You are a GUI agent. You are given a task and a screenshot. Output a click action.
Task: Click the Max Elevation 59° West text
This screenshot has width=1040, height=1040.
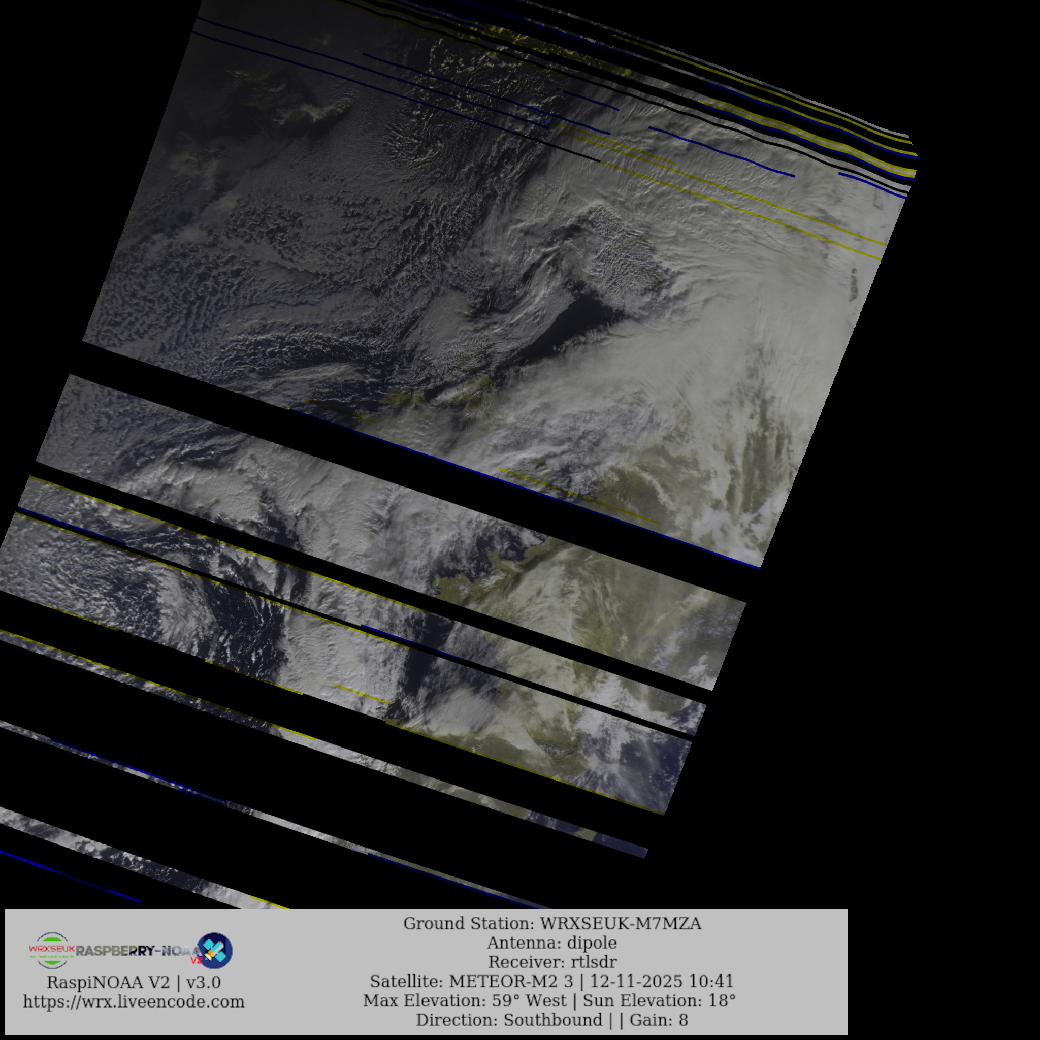pos(464,1001)
